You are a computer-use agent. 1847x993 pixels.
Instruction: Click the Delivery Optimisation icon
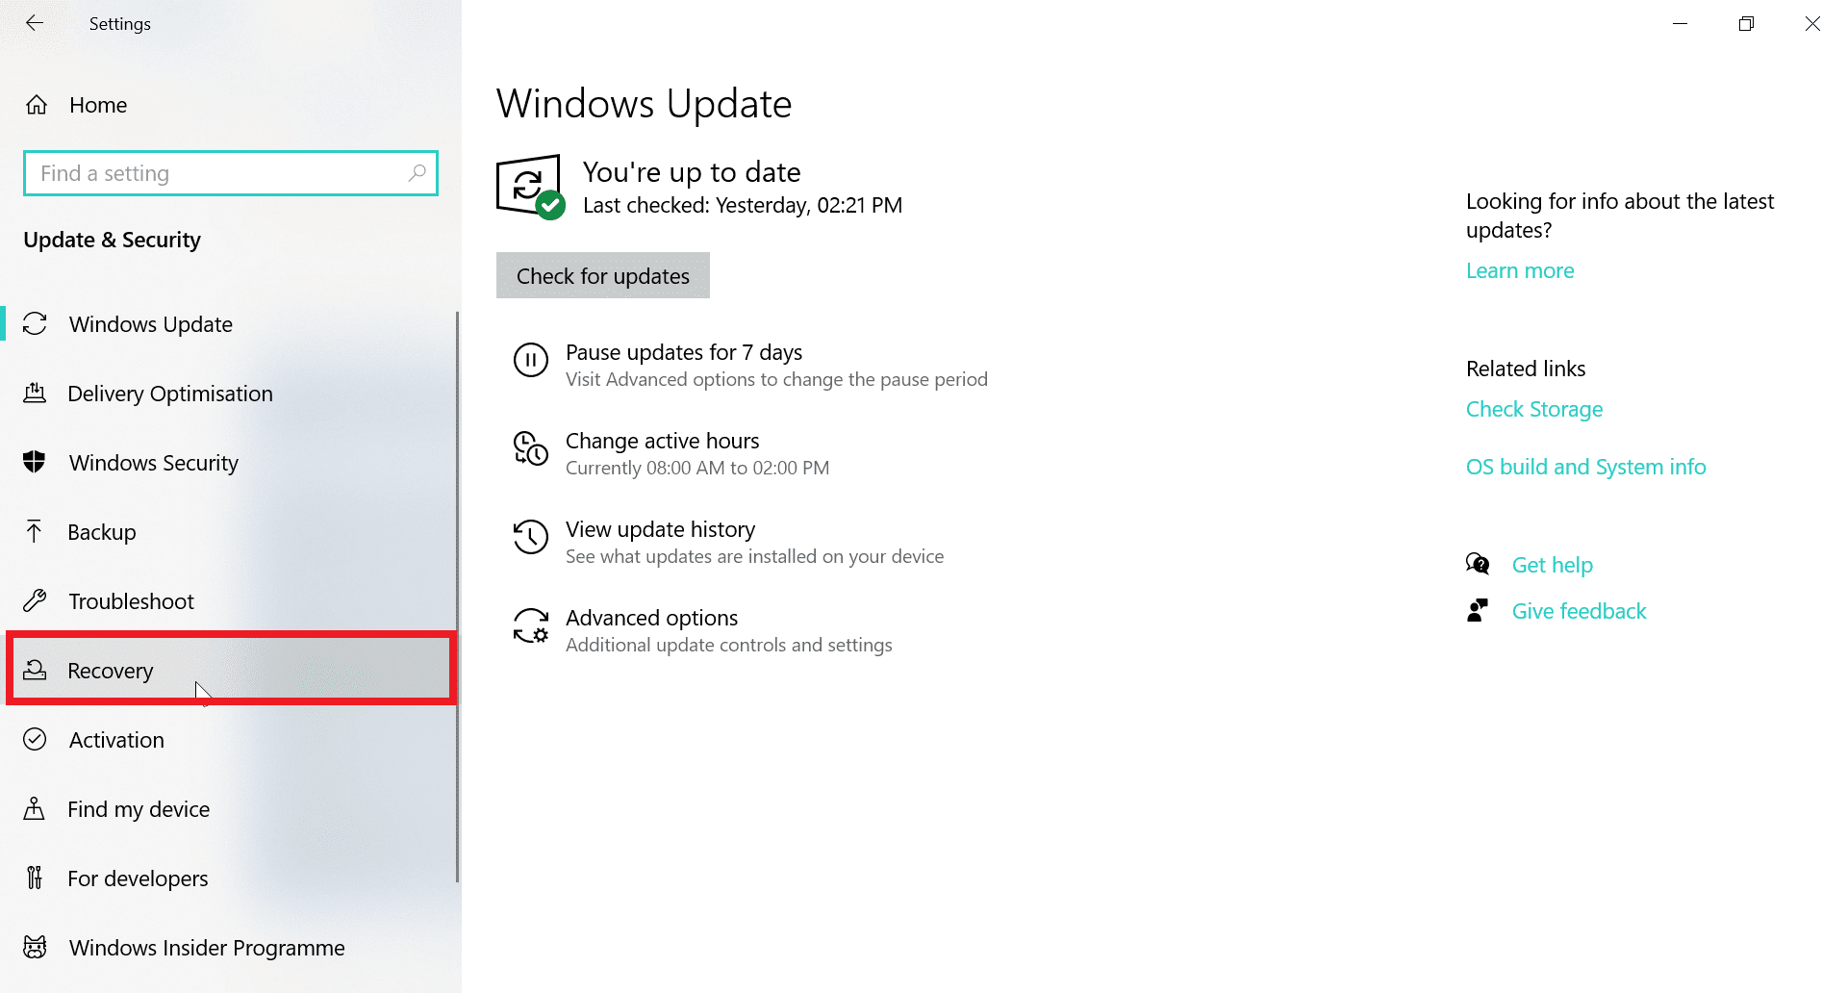(36, 393)
